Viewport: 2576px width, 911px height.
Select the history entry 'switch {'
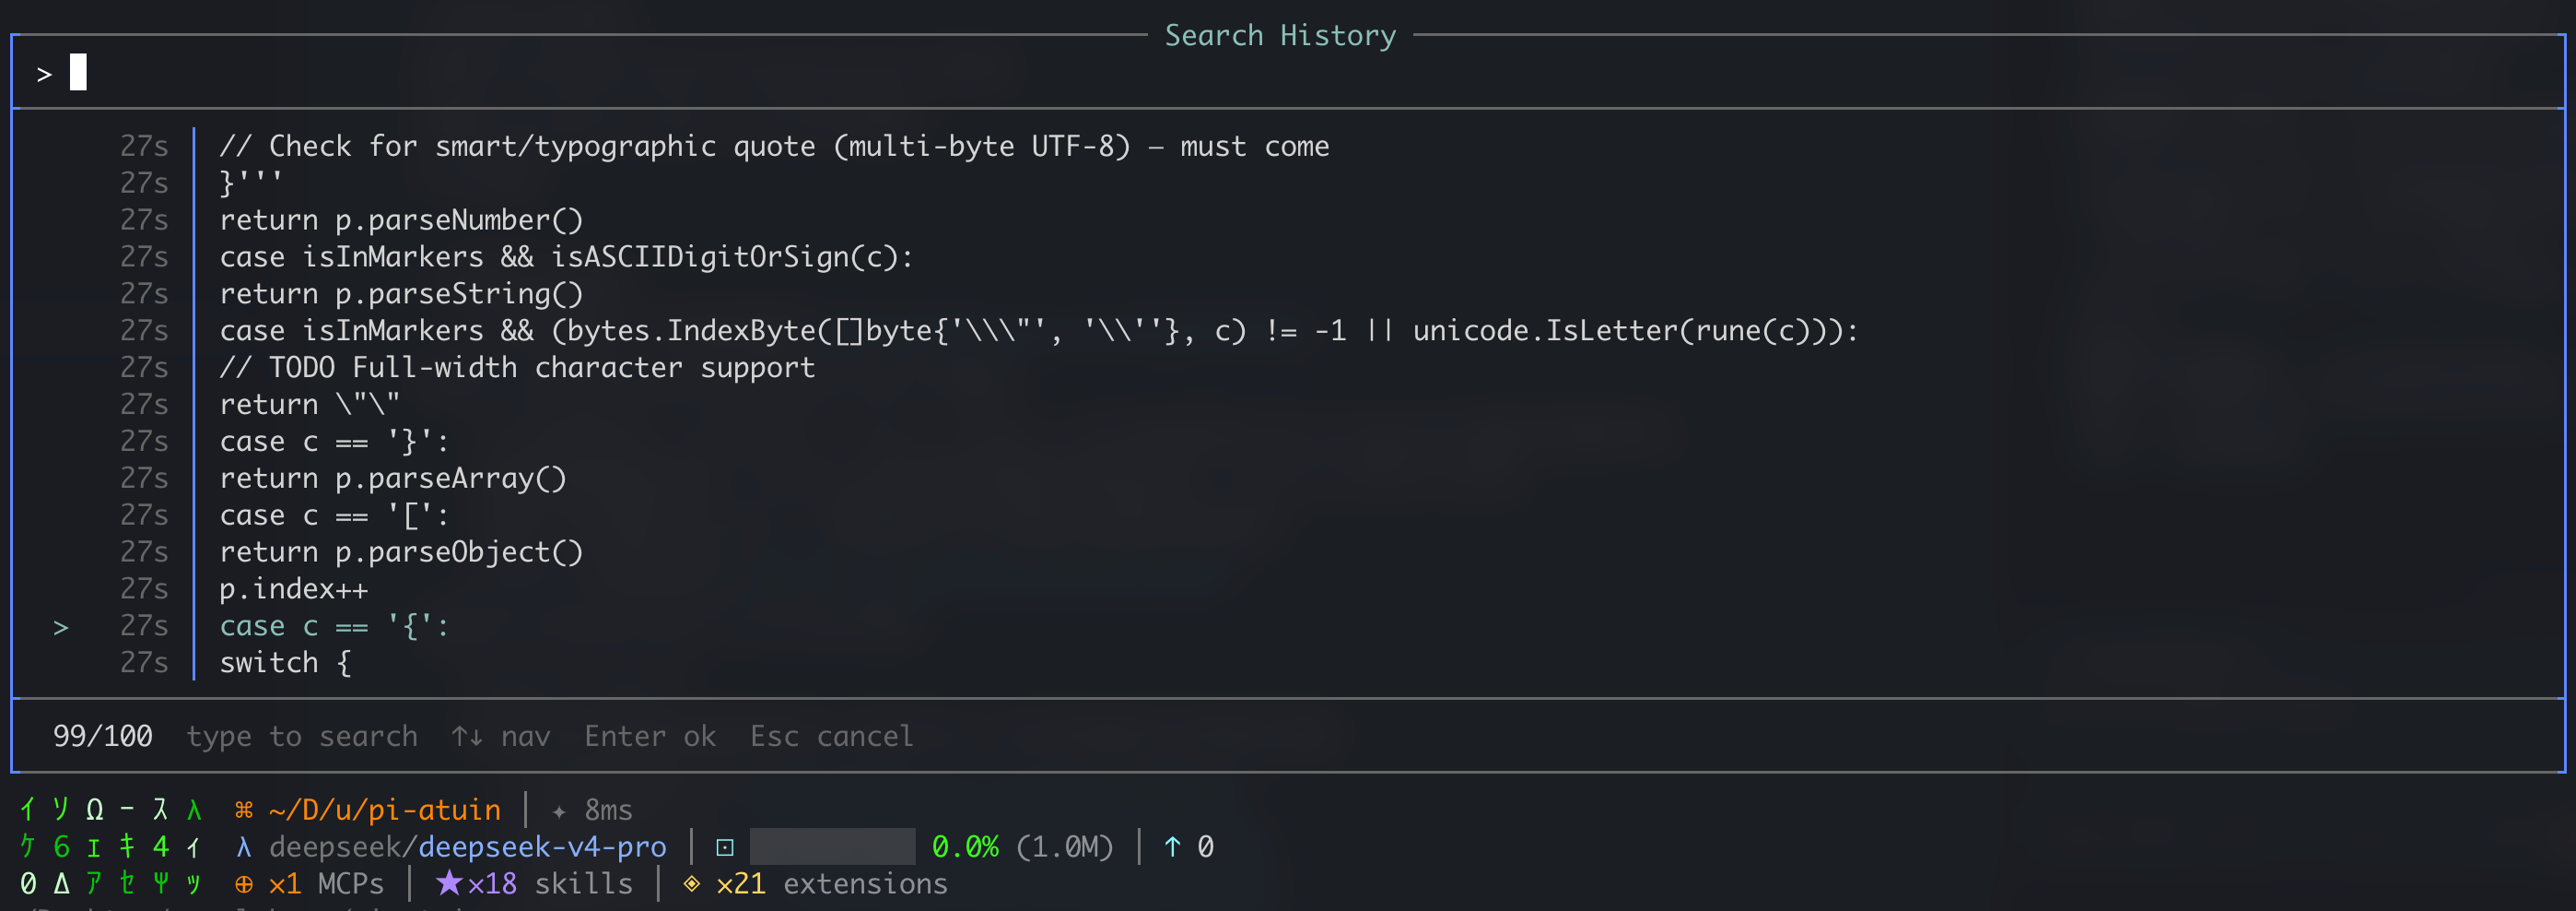[x=285, y=663]
